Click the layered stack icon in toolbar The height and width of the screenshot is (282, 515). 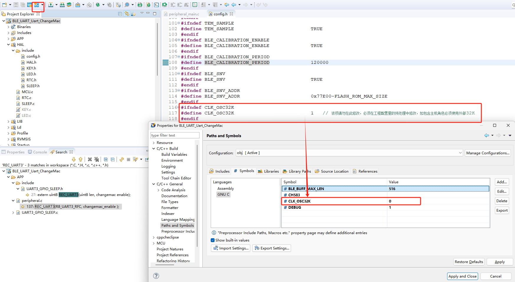tap(69, 5)
